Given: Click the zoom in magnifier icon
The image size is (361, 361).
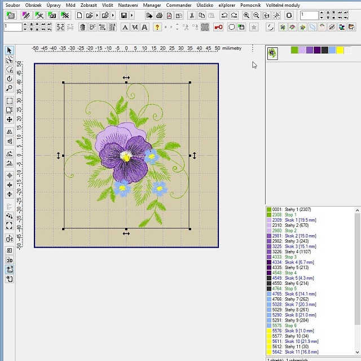Looking at the screenshot, I should click(246, 15).
